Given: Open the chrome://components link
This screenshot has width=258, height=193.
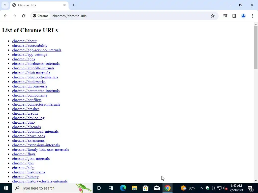Looking at the screenshot, I should coord(30,95).
